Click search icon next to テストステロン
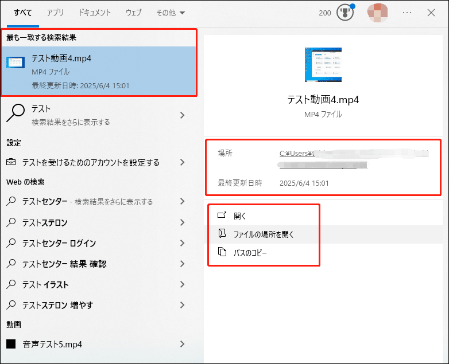The image size is (449, 364). (11, 222)
